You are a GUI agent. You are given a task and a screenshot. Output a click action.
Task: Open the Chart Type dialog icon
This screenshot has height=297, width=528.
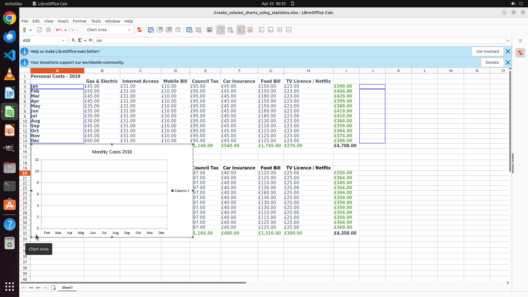[151, 30]
